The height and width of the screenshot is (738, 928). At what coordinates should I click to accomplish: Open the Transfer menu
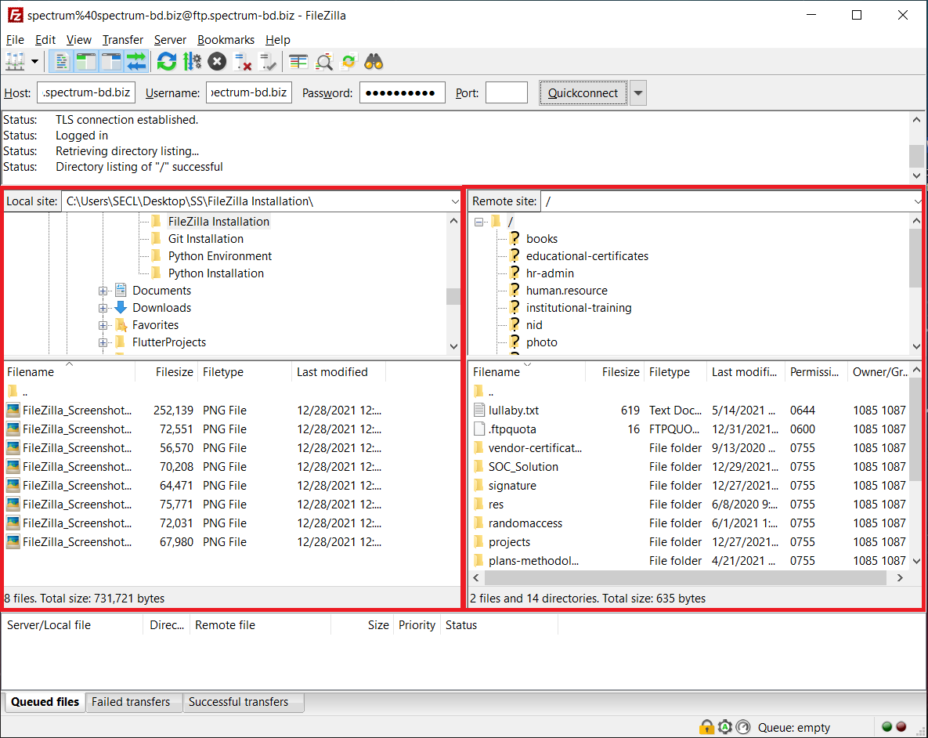click(x=122, y=40)
